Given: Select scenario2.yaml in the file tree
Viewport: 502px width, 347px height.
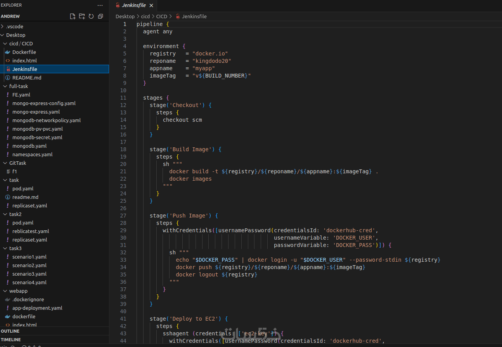Looking at the screenshot, I should pyautogui.click(x=29, y=265).
